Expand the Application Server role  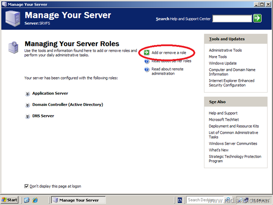[27, 94]
